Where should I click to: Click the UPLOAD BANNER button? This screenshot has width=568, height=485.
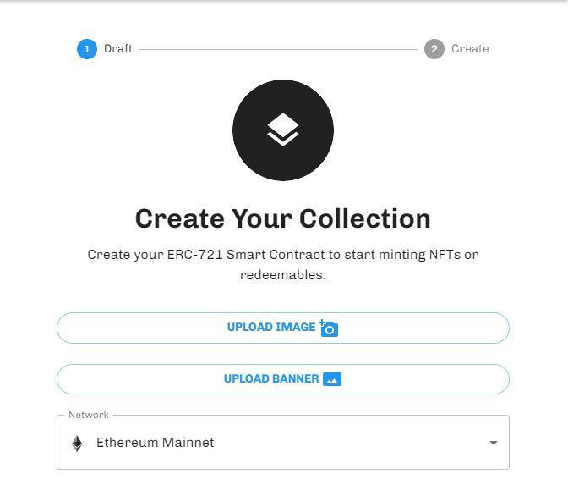(283, 379)
